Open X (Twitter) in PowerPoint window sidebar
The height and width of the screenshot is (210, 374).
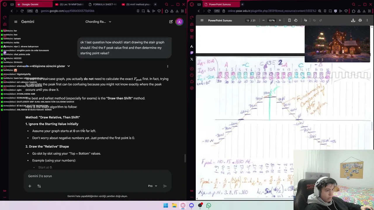click(192, 59)
